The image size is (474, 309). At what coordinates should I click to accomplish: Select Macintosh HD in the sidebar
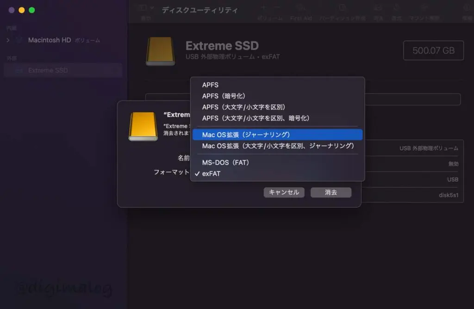tap(50, 40)
